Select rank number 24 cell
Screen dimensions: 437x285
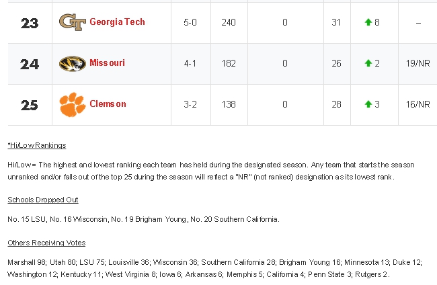30,65
